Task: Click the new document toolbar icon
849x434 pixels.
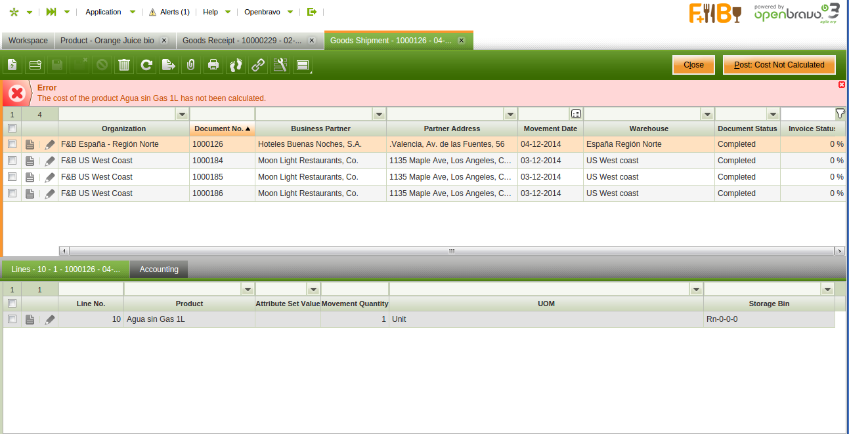Action: coord(12,65)
